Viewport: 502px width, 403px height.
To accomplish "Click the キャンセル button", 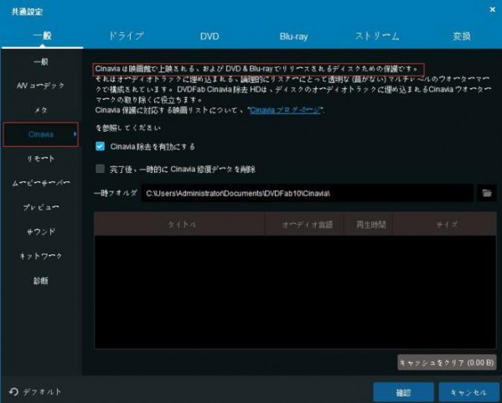I will [x=469, y=392].
